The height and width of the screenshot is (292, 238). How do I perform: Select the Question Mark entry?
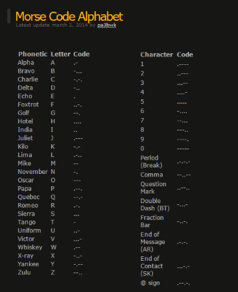[153, 188]
